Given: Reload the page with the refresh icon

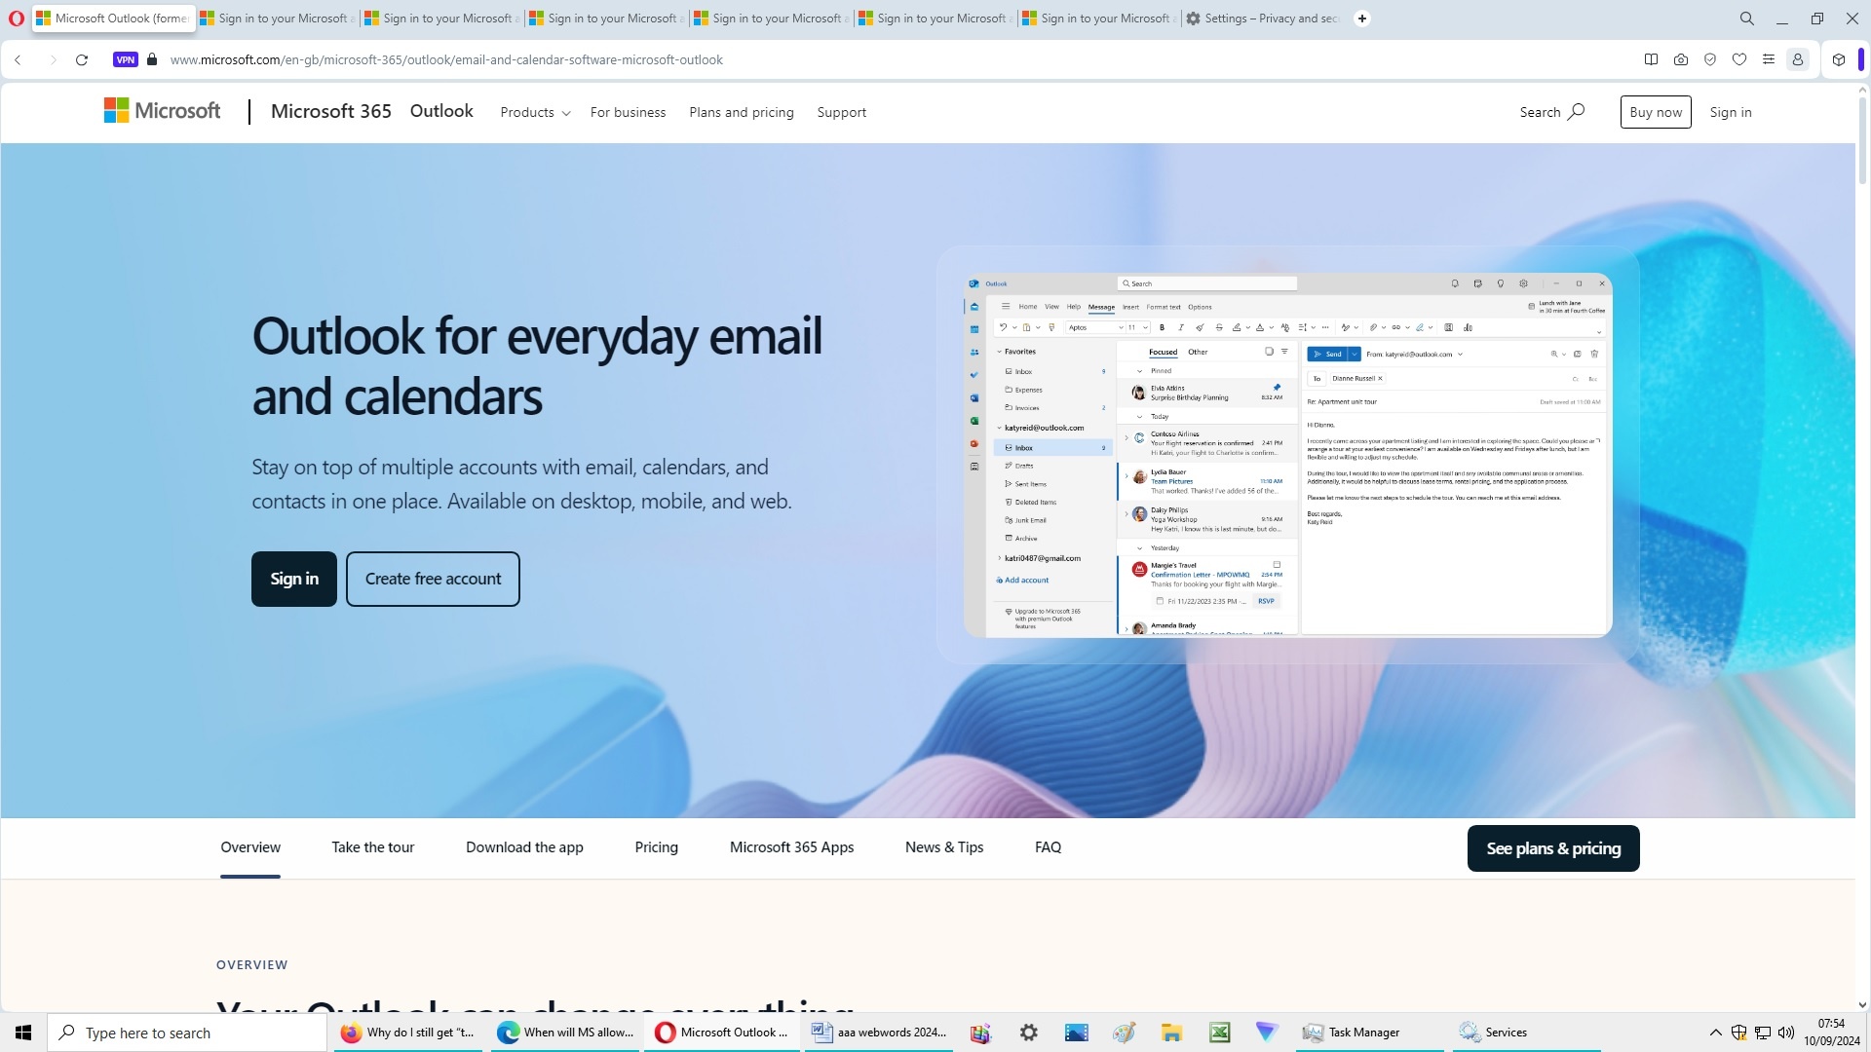Looking at the screenshot, I should point(82,59).
